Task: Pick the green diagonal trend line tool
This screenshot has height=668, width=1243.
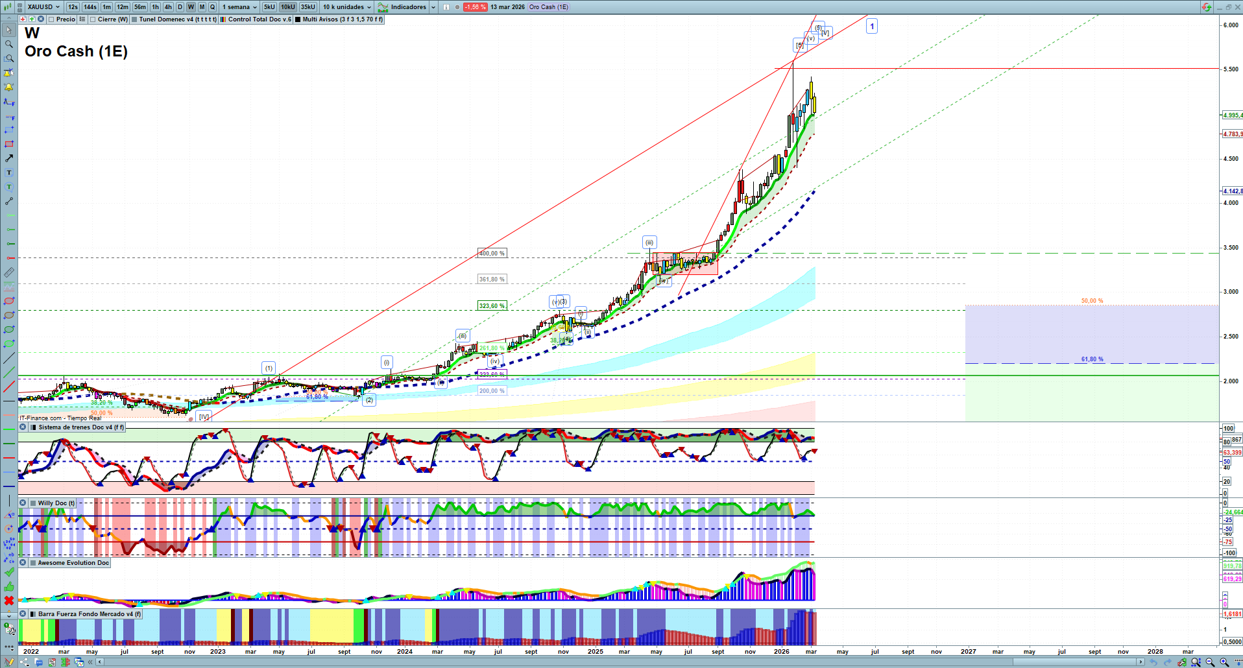Action: tap(9, 372)
